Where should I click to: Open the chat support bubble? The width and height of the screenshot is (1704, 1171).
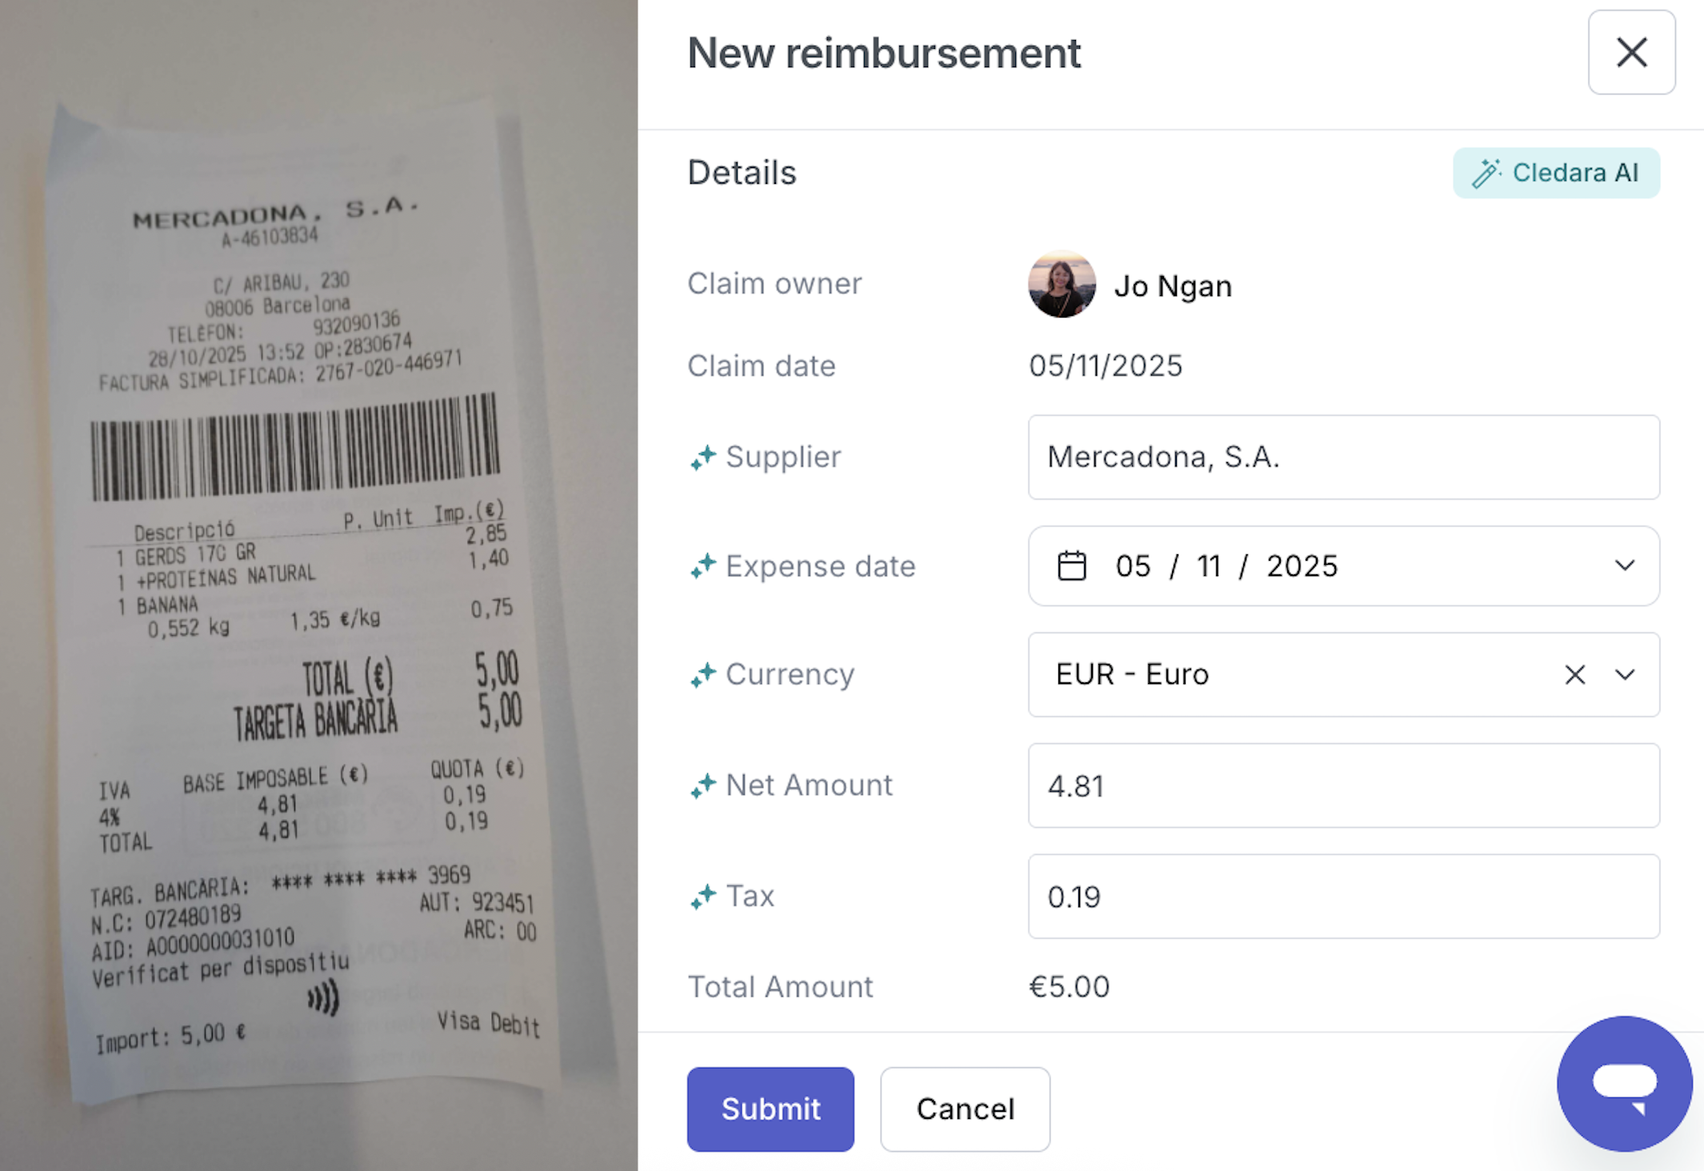(1624, 1083)
